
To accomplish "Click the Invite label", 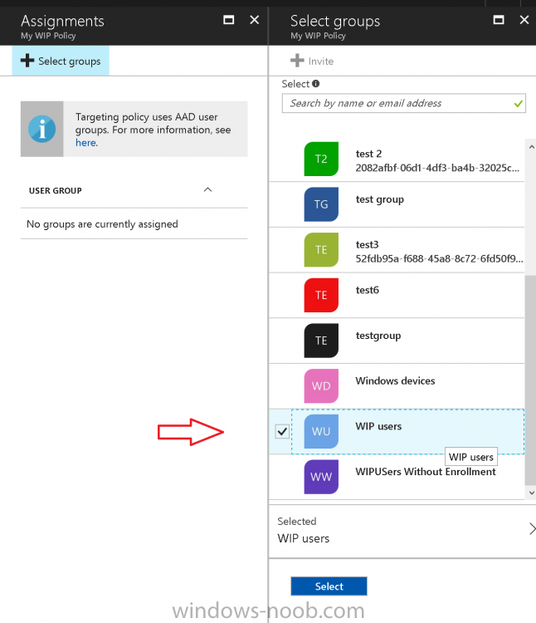I will (x=321, y=61).
